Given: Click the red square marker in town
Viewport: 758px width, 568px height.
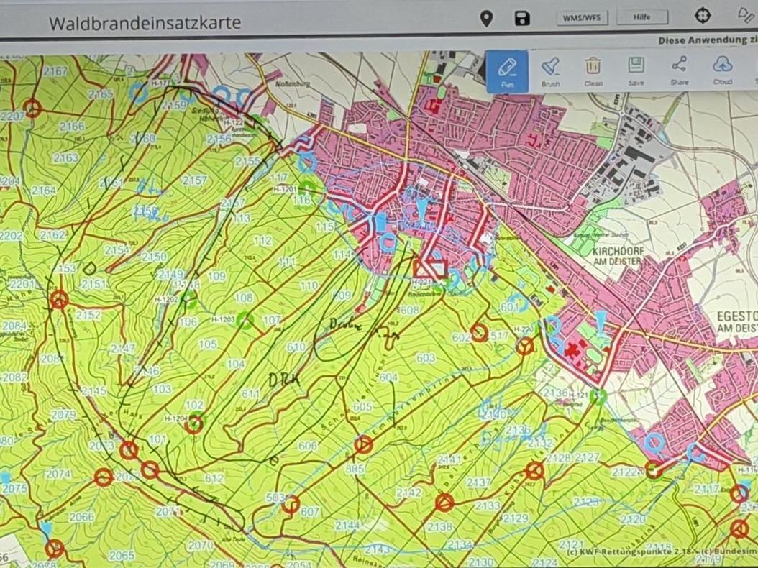Looking at the screenshot, I should [430, 268].
